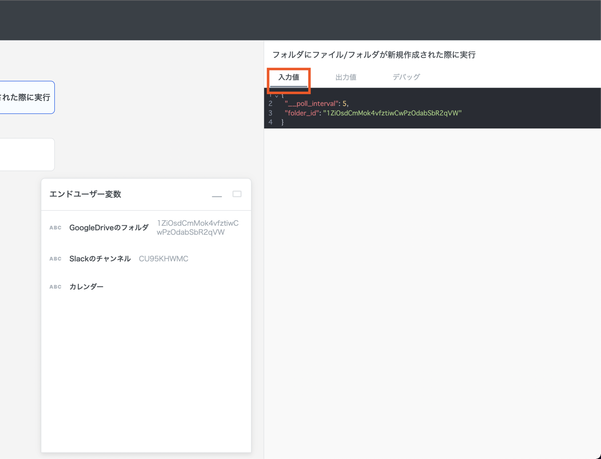Click the ABC type icon beside カレンダー
601x459 pixels.
tap(55, 287)
